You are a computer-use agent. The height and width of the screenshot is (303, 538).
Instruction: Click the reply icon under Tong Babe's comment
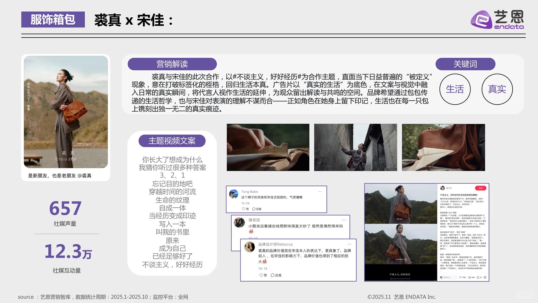point(254,209)
